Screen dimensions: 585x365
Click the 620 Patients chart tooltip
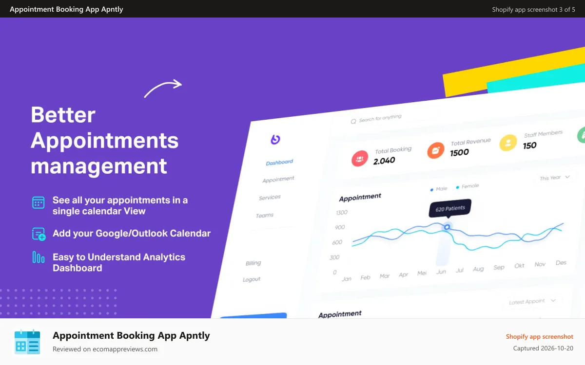tap(450, 208)
